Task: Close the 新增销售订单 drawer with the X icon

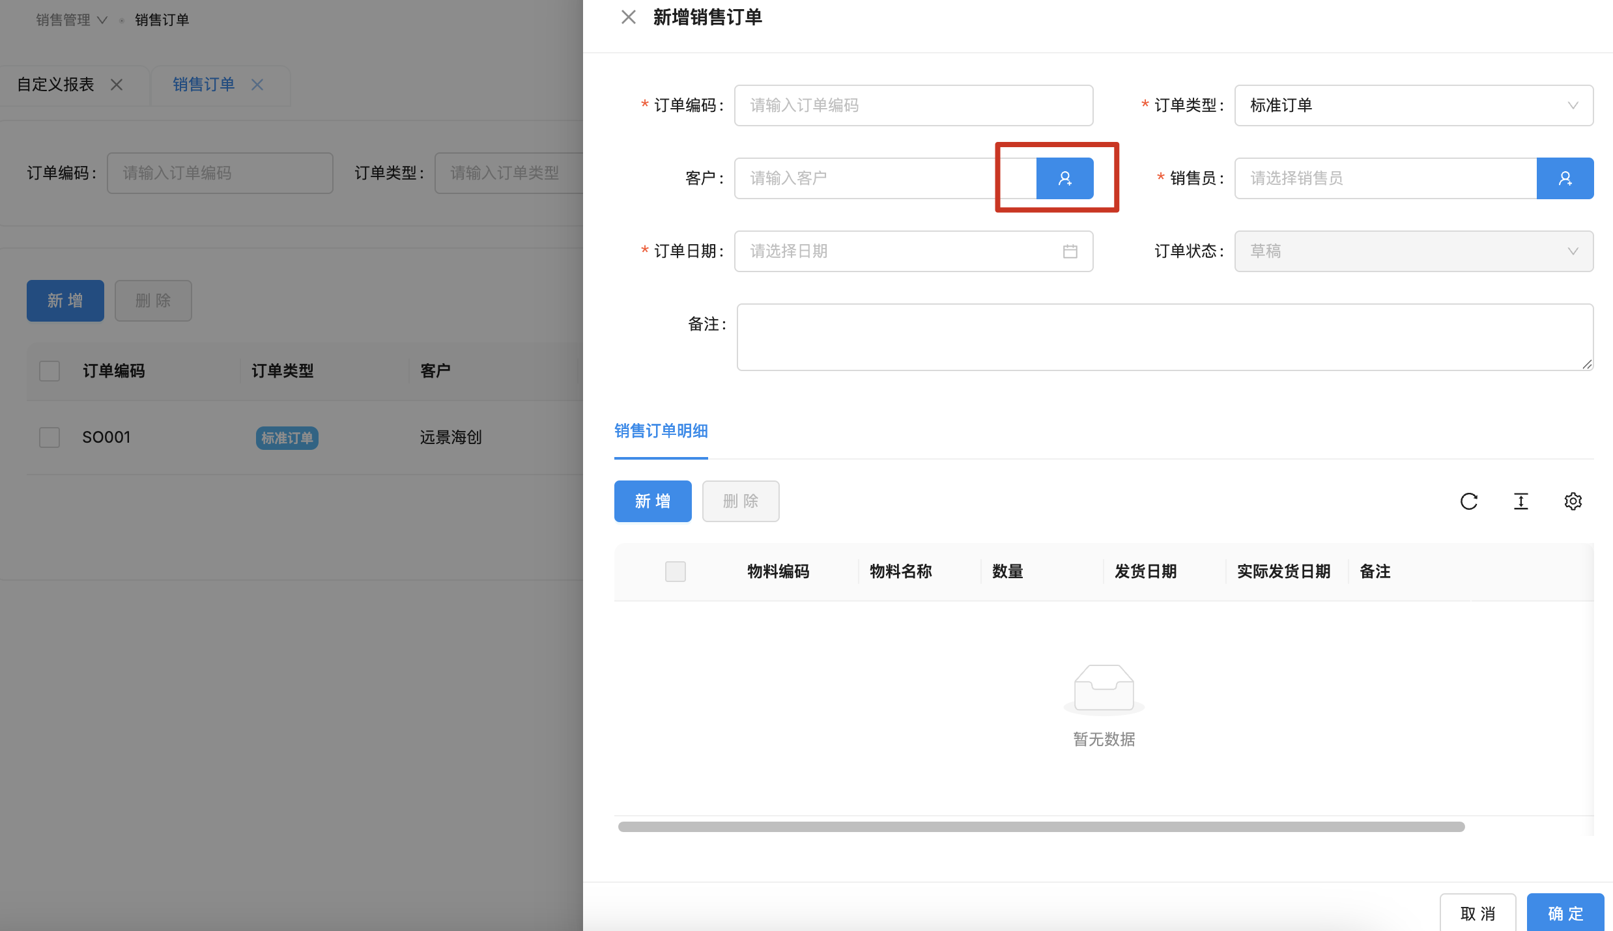Action: 628,17
